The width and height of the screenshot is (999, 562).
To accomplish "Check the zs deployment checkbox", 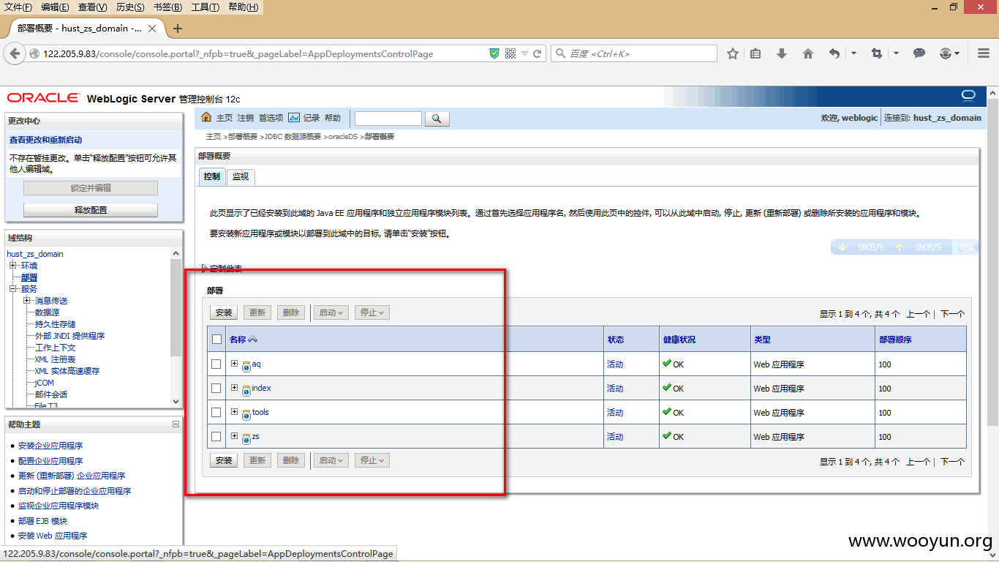I will point(216,436).
